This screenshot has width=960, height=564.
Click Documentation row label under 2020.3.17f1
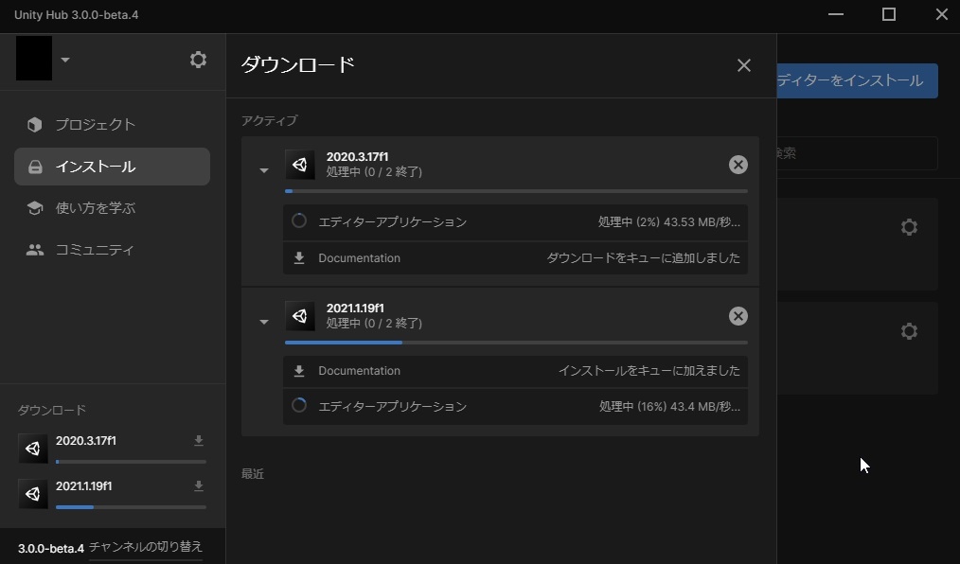(x=360, y=258)
